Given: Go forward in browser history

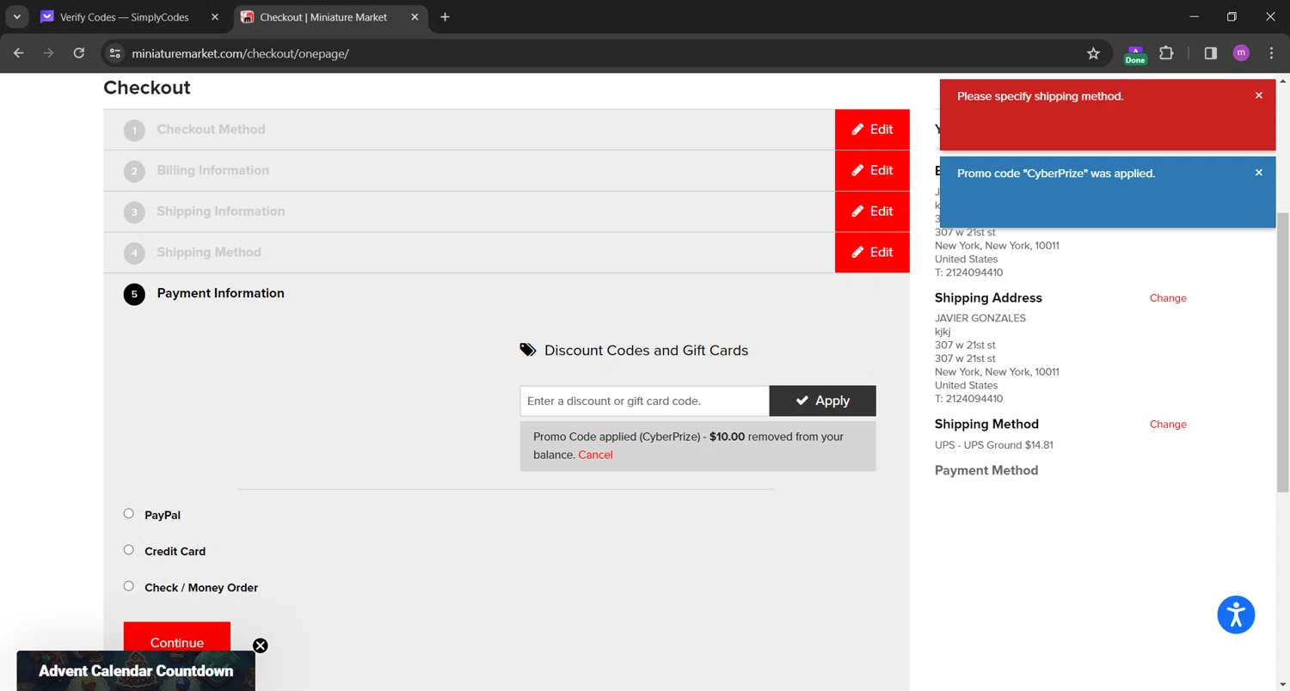Looking at the screenshot, I should [49, 53].
